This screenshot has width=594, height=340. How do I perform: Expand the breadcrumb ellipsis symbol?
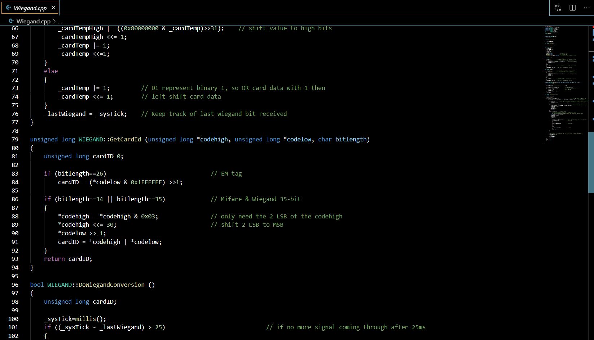click(60, 21)
